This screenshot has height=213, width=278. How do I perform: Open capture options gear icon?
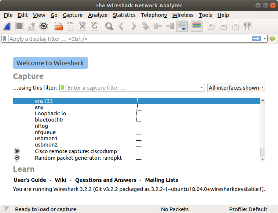(44, 26)
